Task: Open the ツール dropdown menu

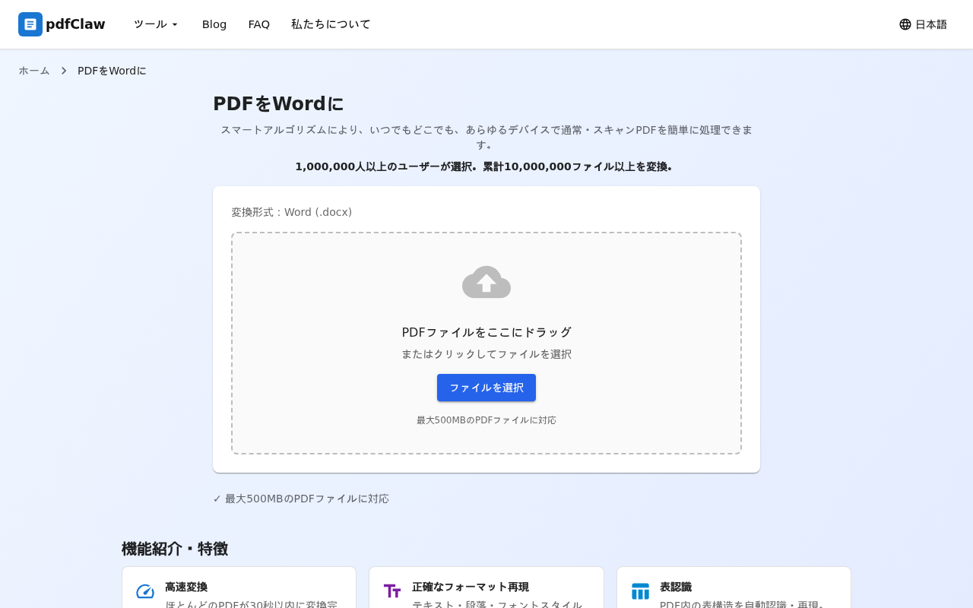Action: [x=155, y=24]
